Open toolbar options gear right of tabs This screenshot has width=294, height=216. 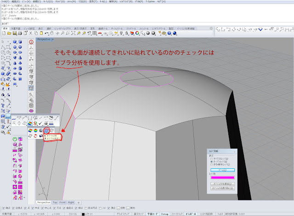[x=211, y=28]
